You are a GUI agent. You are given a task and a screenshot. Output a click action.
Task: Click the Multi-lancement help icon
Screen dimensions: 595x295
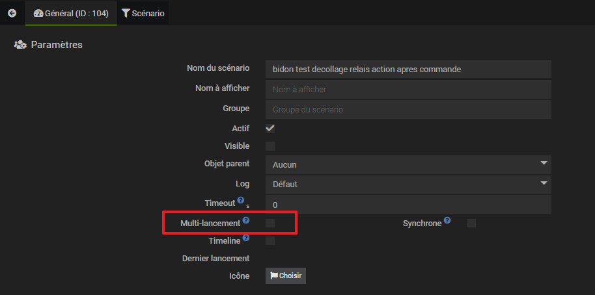pyautogui.click(x=246, y=220)
